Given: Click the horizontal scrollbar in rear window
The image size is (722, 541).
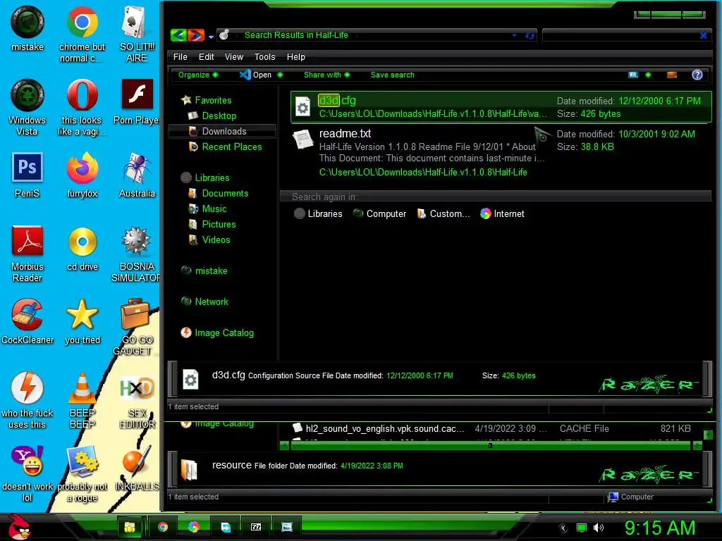Looking at the screenshot, I should point(491,445).
